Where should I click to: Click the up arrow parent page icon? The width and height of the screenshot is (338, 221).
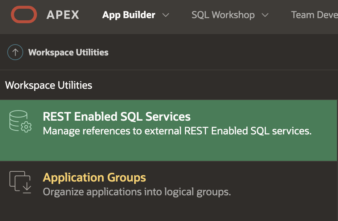coord(15,52)
